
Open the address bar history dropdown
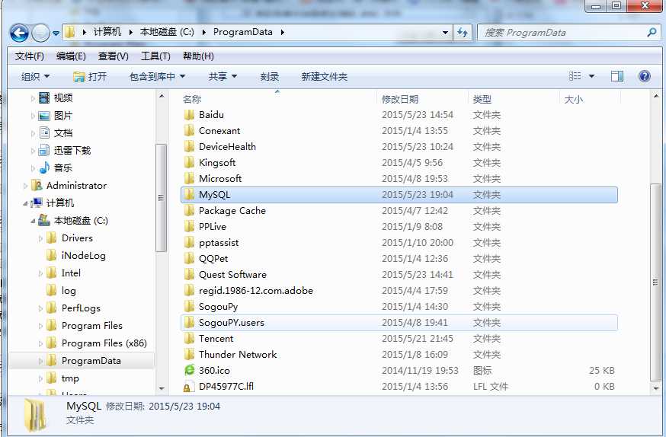pyautogui.click(x=445, y=32)
